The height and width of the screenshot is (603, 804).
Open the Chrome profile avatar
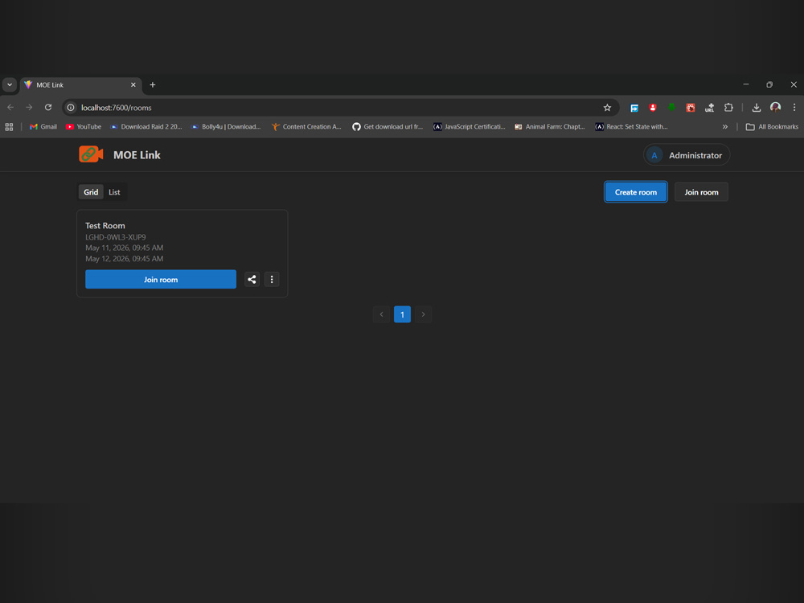click(775, 107)
